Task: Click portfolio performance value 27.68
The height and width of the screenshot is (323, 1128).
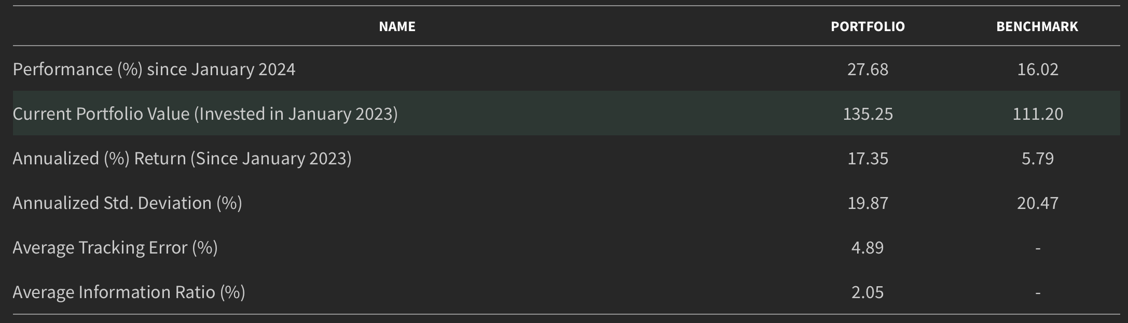Action: (x=868, y=69)
